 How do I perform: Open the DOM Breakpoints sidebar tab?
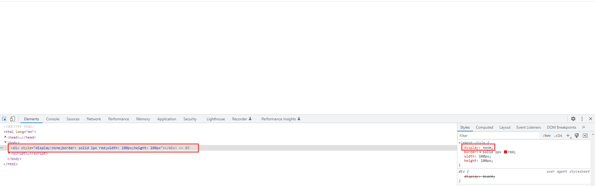561,127
